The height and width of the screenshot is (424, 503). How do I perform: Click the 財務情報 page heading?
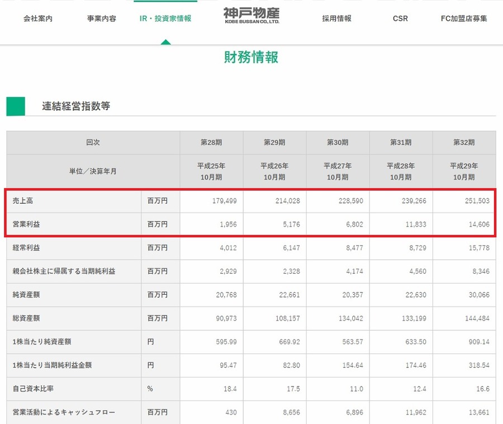[251, 57]
